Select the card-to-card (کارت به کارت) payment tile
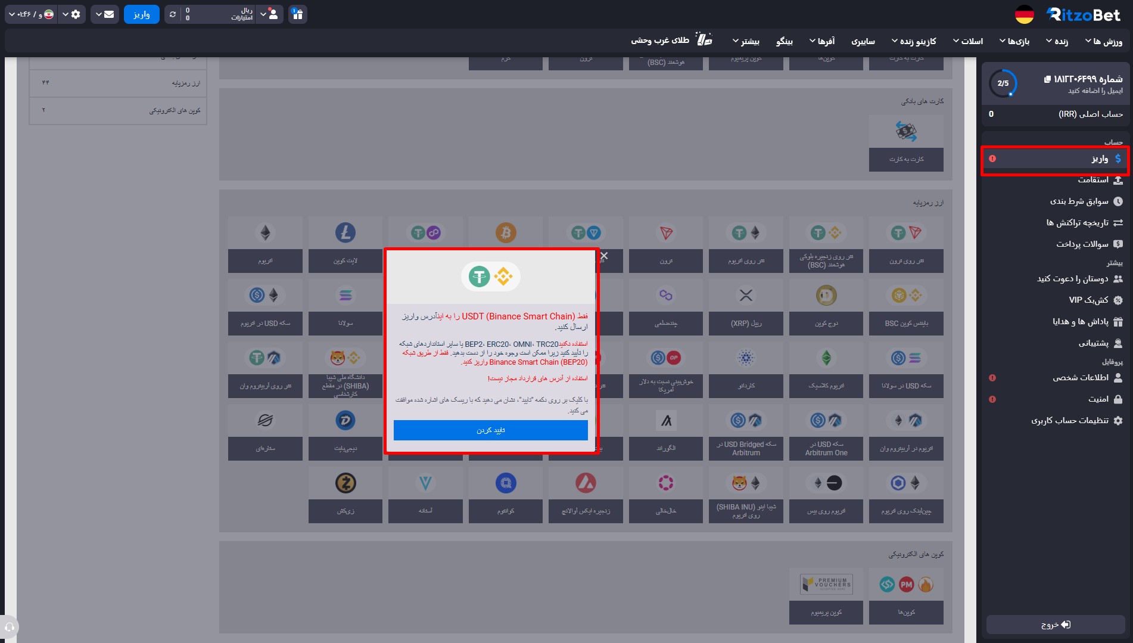Screen dimensions: 1133x643 click(906, 143)
